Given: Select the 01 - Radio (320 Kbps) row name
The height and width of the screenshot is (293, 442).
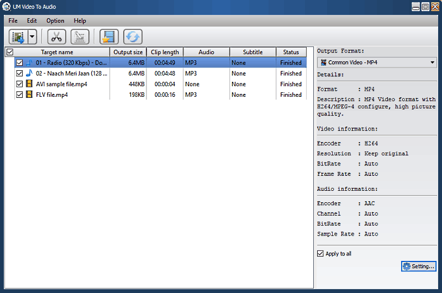Looking at the screenshot, I should pyautogui.click(x=71, y=62).
